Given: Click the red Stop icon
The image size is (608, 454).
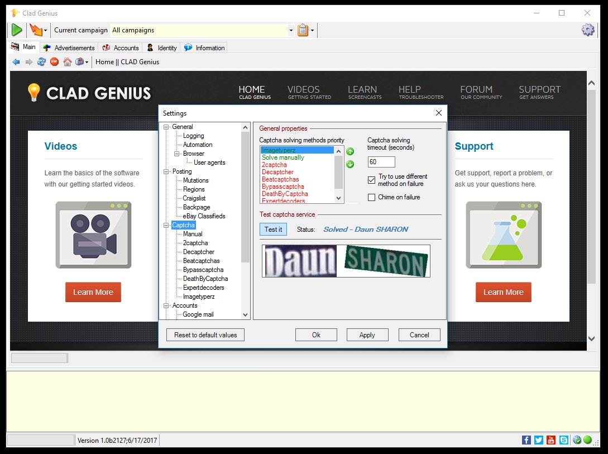Looking at the screenshot, I should pos(54,61).
